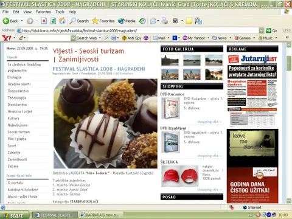The height and width of the screenshot is (219, 292).
Task: Open the Search Web dropdown arrow
Action: pos(100,38)
